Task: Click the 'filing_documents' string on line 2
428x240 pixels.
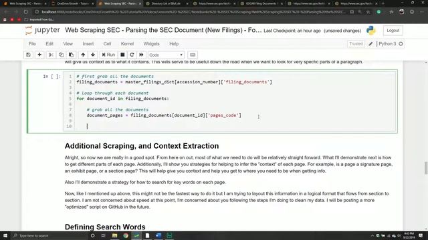Action: pos(246,82)
